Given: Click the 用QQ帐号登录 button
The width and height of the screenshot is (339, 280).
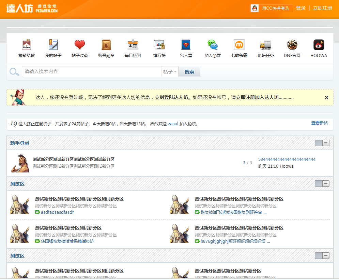Looking at the screenshot, I should 272,8.
